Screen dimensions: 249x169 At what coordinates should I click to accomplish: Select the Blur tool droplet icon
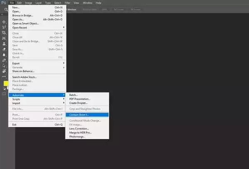click(4, 55)
